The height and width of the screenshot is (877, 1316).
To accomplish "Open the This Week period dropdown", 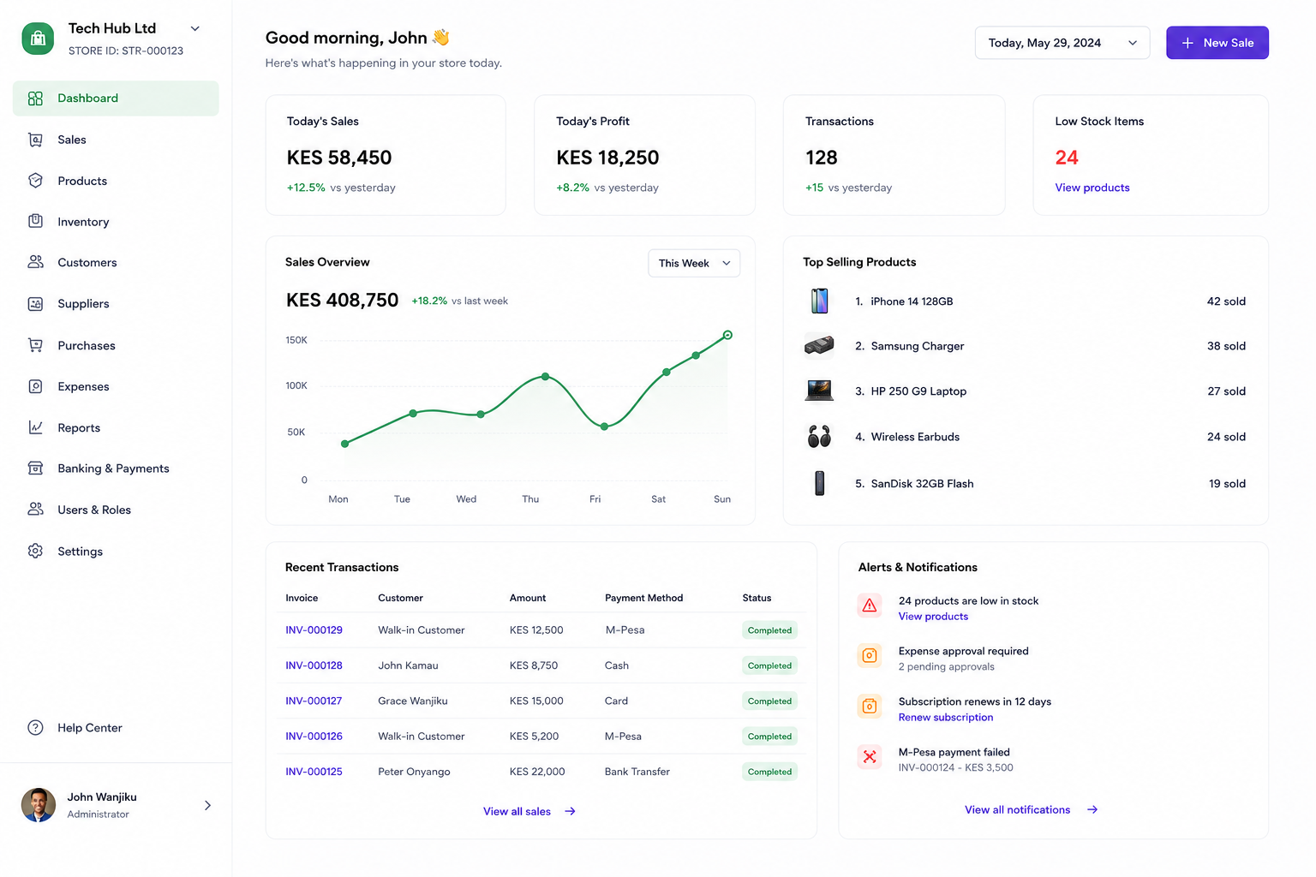I will pos(694,263).
